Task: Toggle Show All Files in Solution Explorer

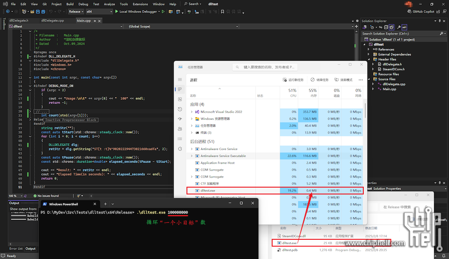Action: pyautogui.click(x=391, y=27)
